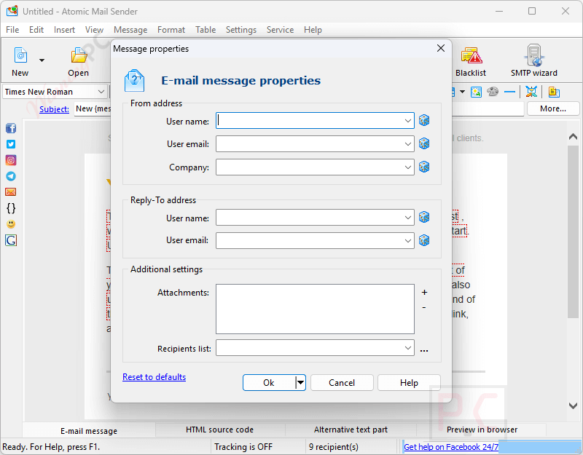Switch to the HTML source code tab
This screenshot has width=583, height=455.
coord(220,430)
